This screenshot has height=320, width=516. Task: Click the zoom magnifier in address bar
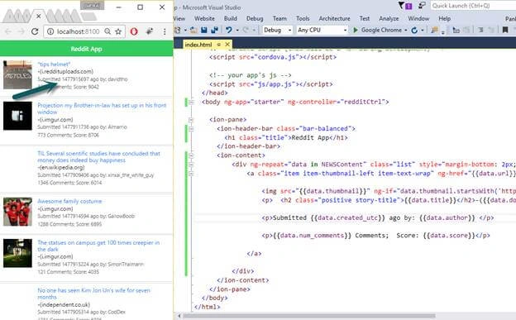(x=107, y=31)
